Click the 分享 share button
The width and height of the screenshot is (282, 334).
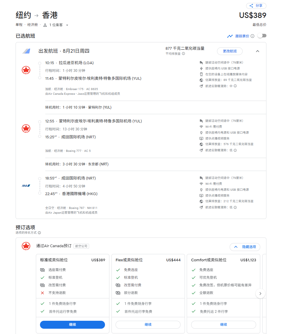tap(256, 6)
